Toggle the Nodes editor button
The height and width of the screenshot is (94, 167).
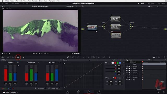(x=141, y=3)
